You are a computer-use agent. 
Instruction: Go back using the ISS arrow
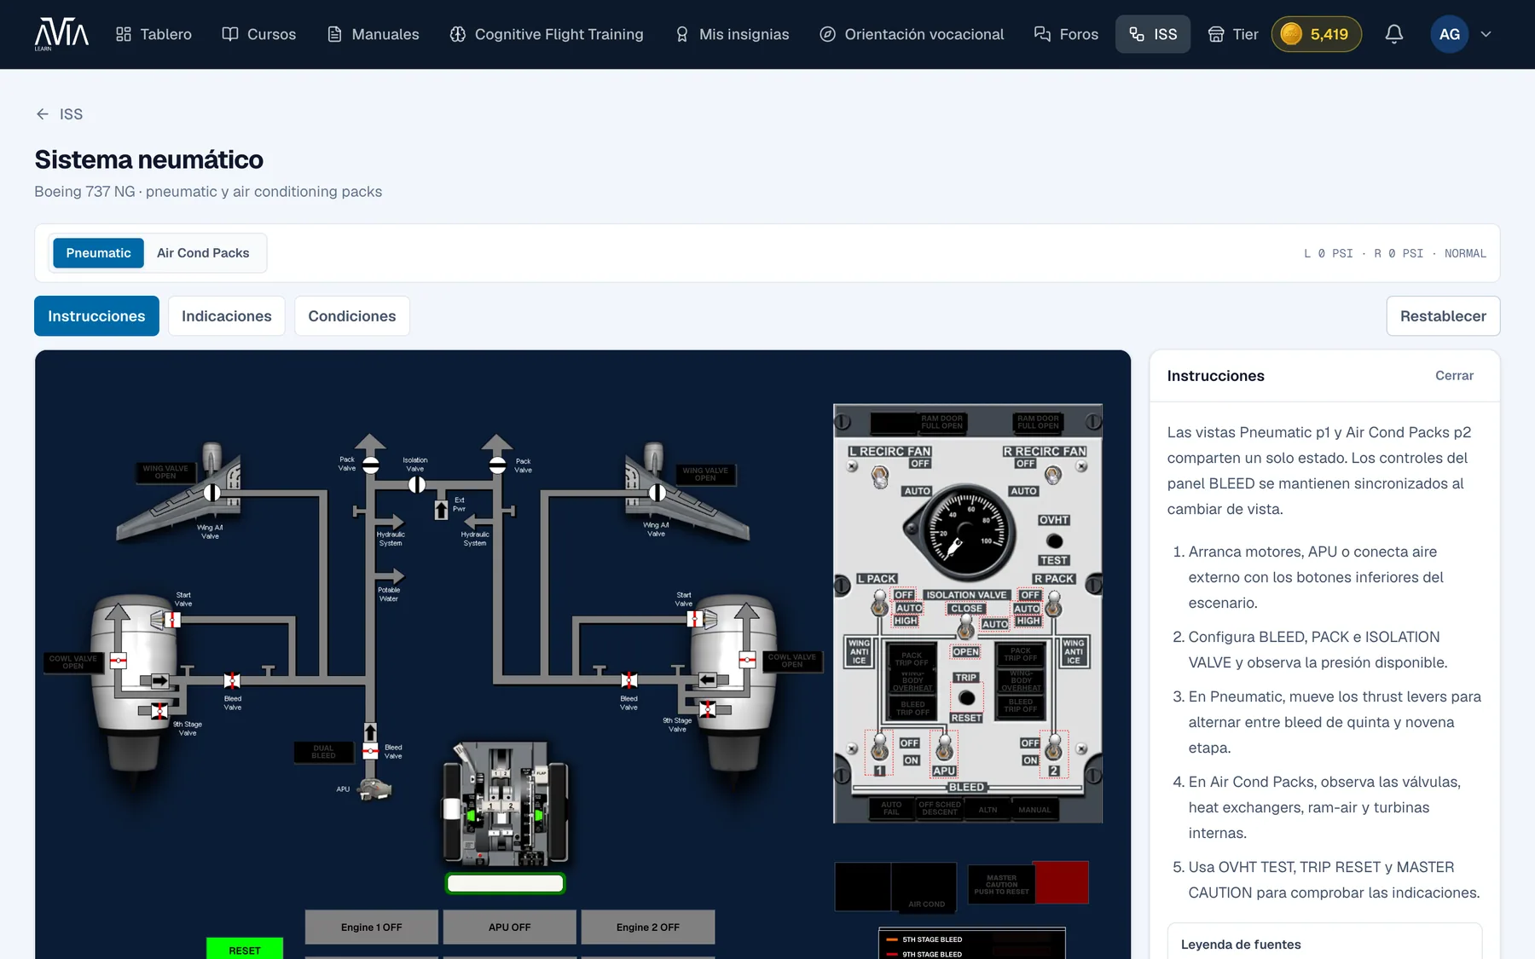click(x=59, y=114)
